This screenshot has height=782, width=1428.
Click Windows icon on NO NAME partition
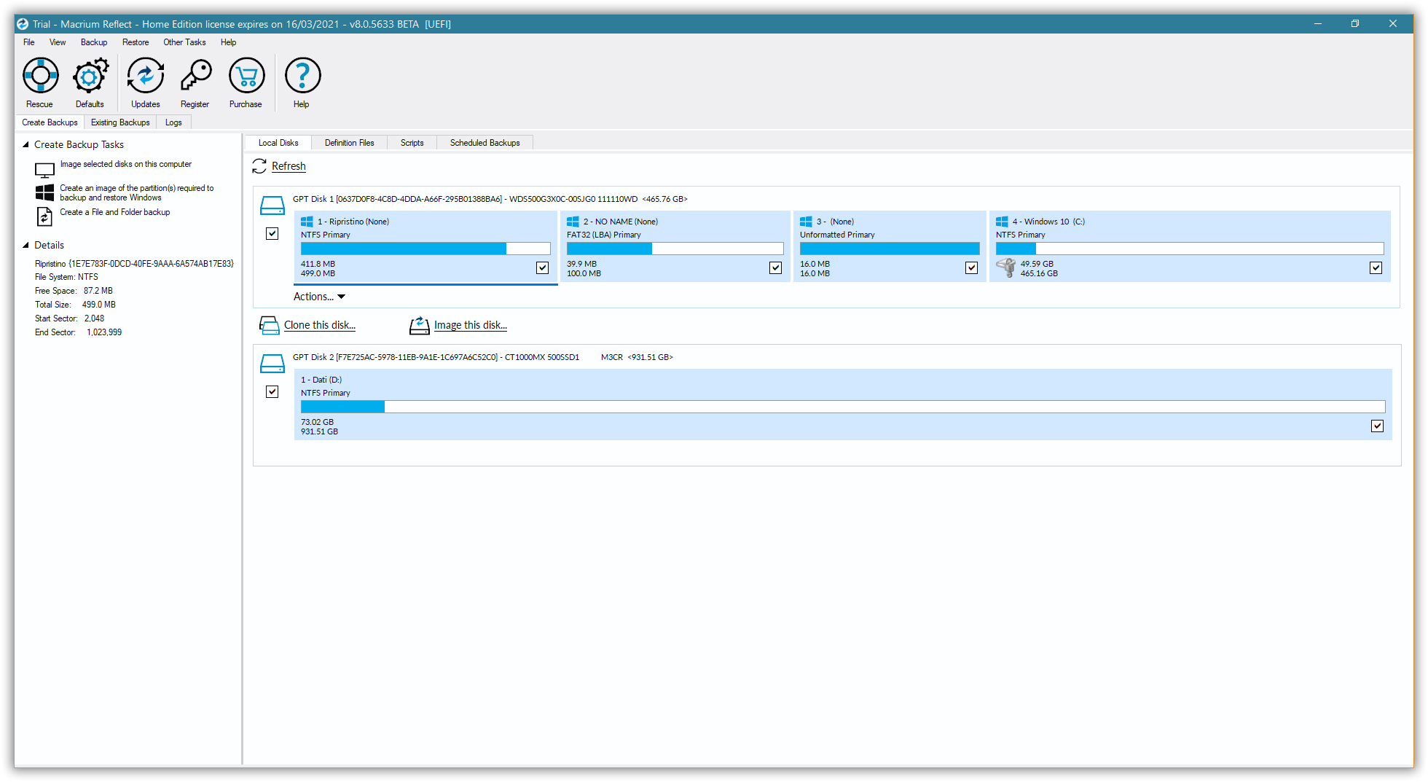573,222
